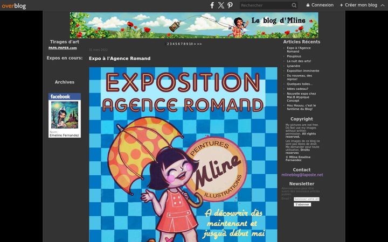Click the Exposition Agence Romand poster image
388x242 pixels.
[183, 154]
